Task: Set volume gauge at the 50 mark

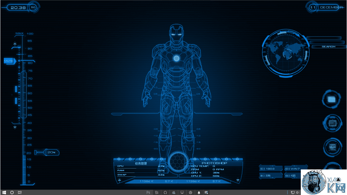Action: tap(30, 108)
